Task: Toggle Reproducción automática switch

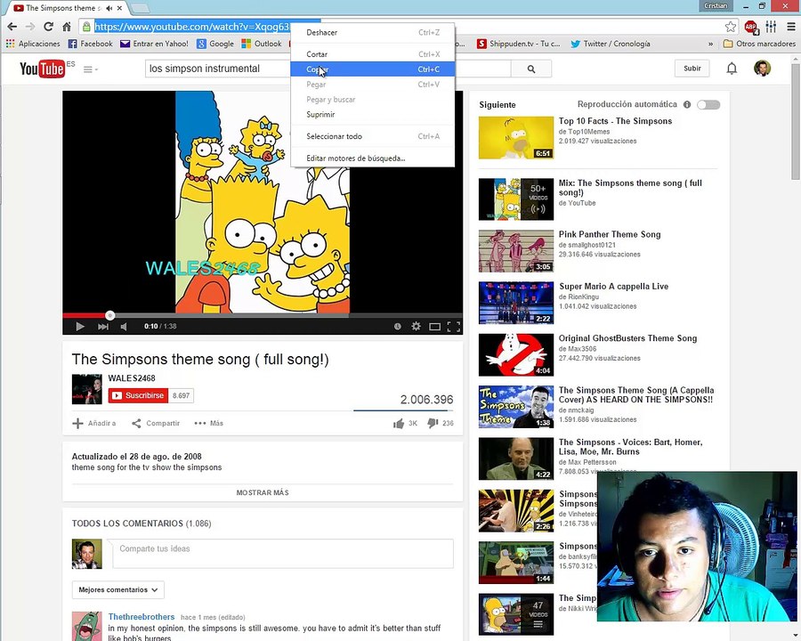Action: 708,105
